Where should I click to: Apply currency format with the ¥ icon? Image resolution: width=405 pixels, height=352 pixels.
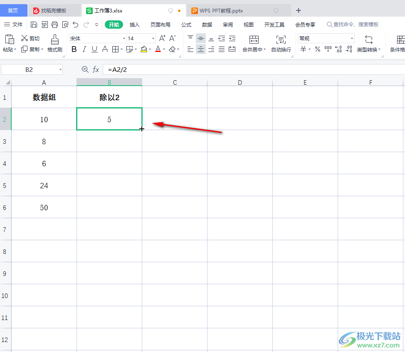coord(304,49)
